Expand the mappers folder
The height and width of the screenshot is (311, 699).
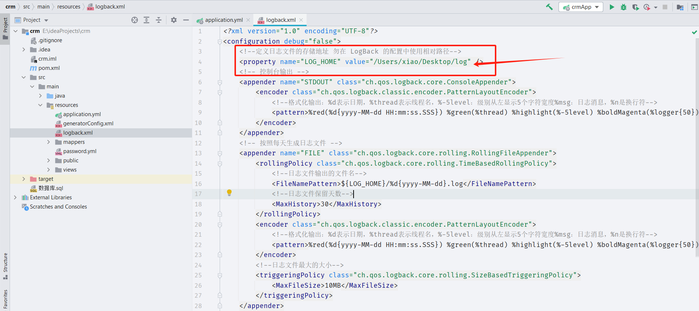pos(48,142)
